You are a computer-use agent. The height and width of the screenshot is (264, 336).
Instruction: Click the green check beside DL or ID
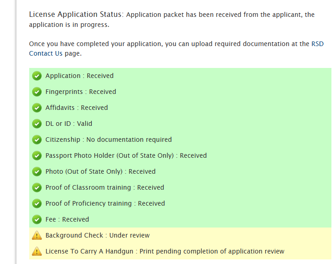click(x=37, y=124)
